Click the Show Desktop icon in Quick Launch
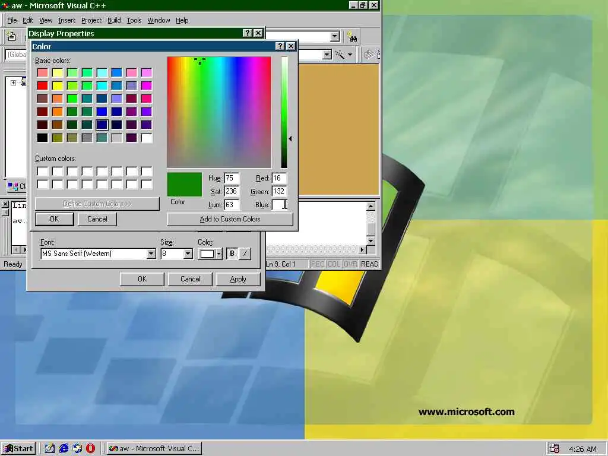The image size is (608, 456). click(x=50, y=449)
